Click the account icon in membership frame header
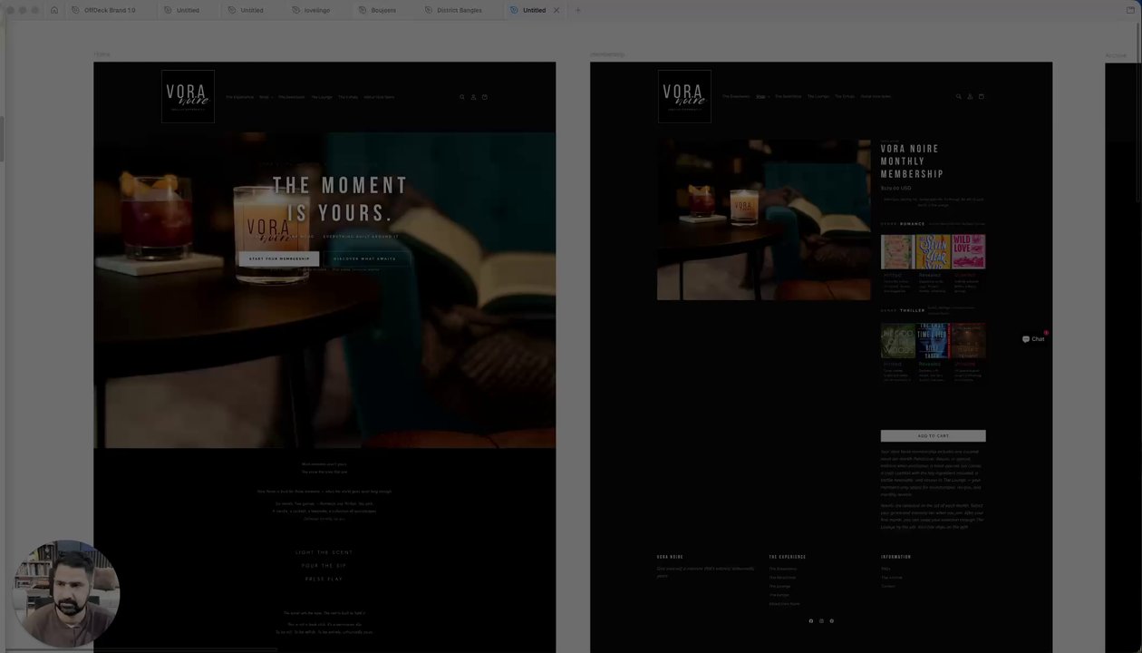1142x653 pixels. 970,96
